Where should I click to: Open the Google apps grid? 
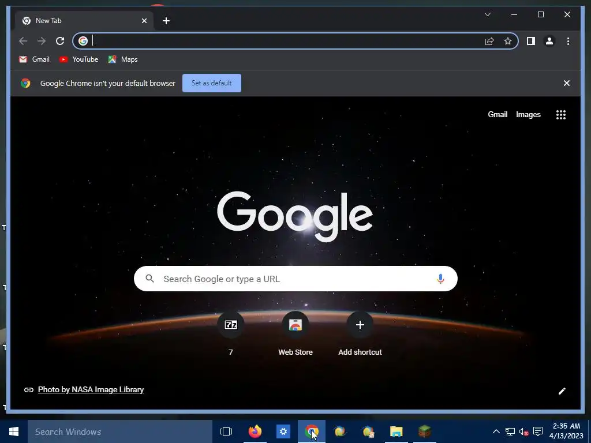tap(561, 115)
